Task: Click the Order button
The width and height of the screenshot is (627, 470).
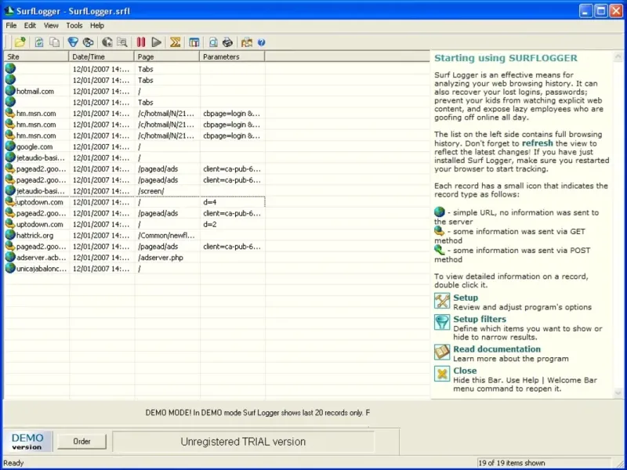Action: click(x=82, y=442)
